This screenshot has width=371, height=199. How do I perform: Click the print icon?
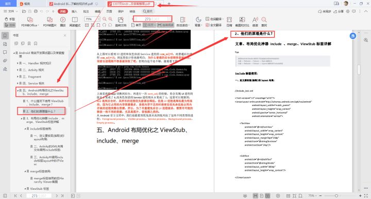coord(36,11)
